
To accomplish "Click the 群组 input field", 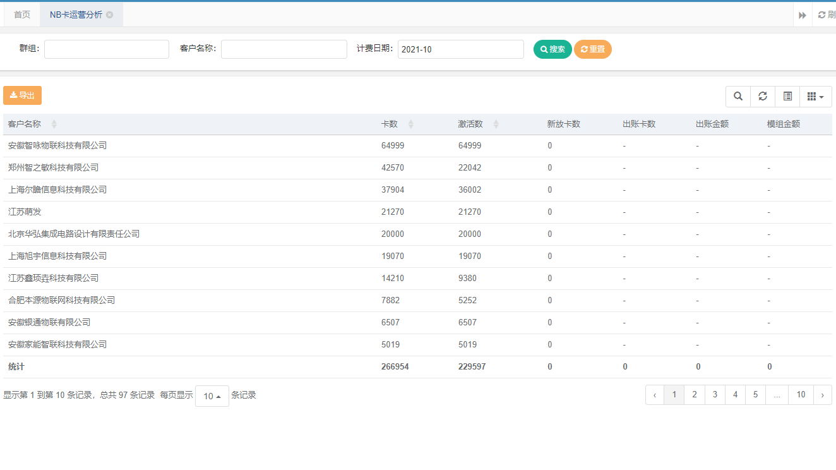I will click(x=107, y=49).
